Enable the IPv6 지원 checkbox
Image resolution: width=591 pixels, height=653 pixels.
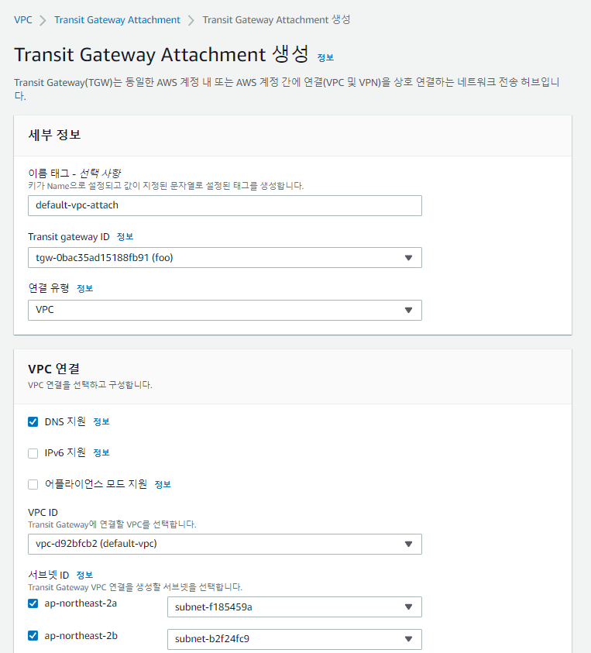(33, 453)
